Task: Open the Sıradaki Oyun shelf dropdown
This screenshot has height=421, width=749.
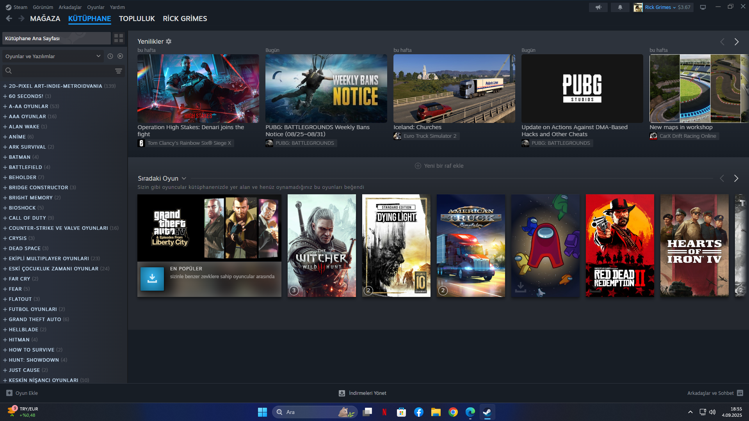Action: 184,178
